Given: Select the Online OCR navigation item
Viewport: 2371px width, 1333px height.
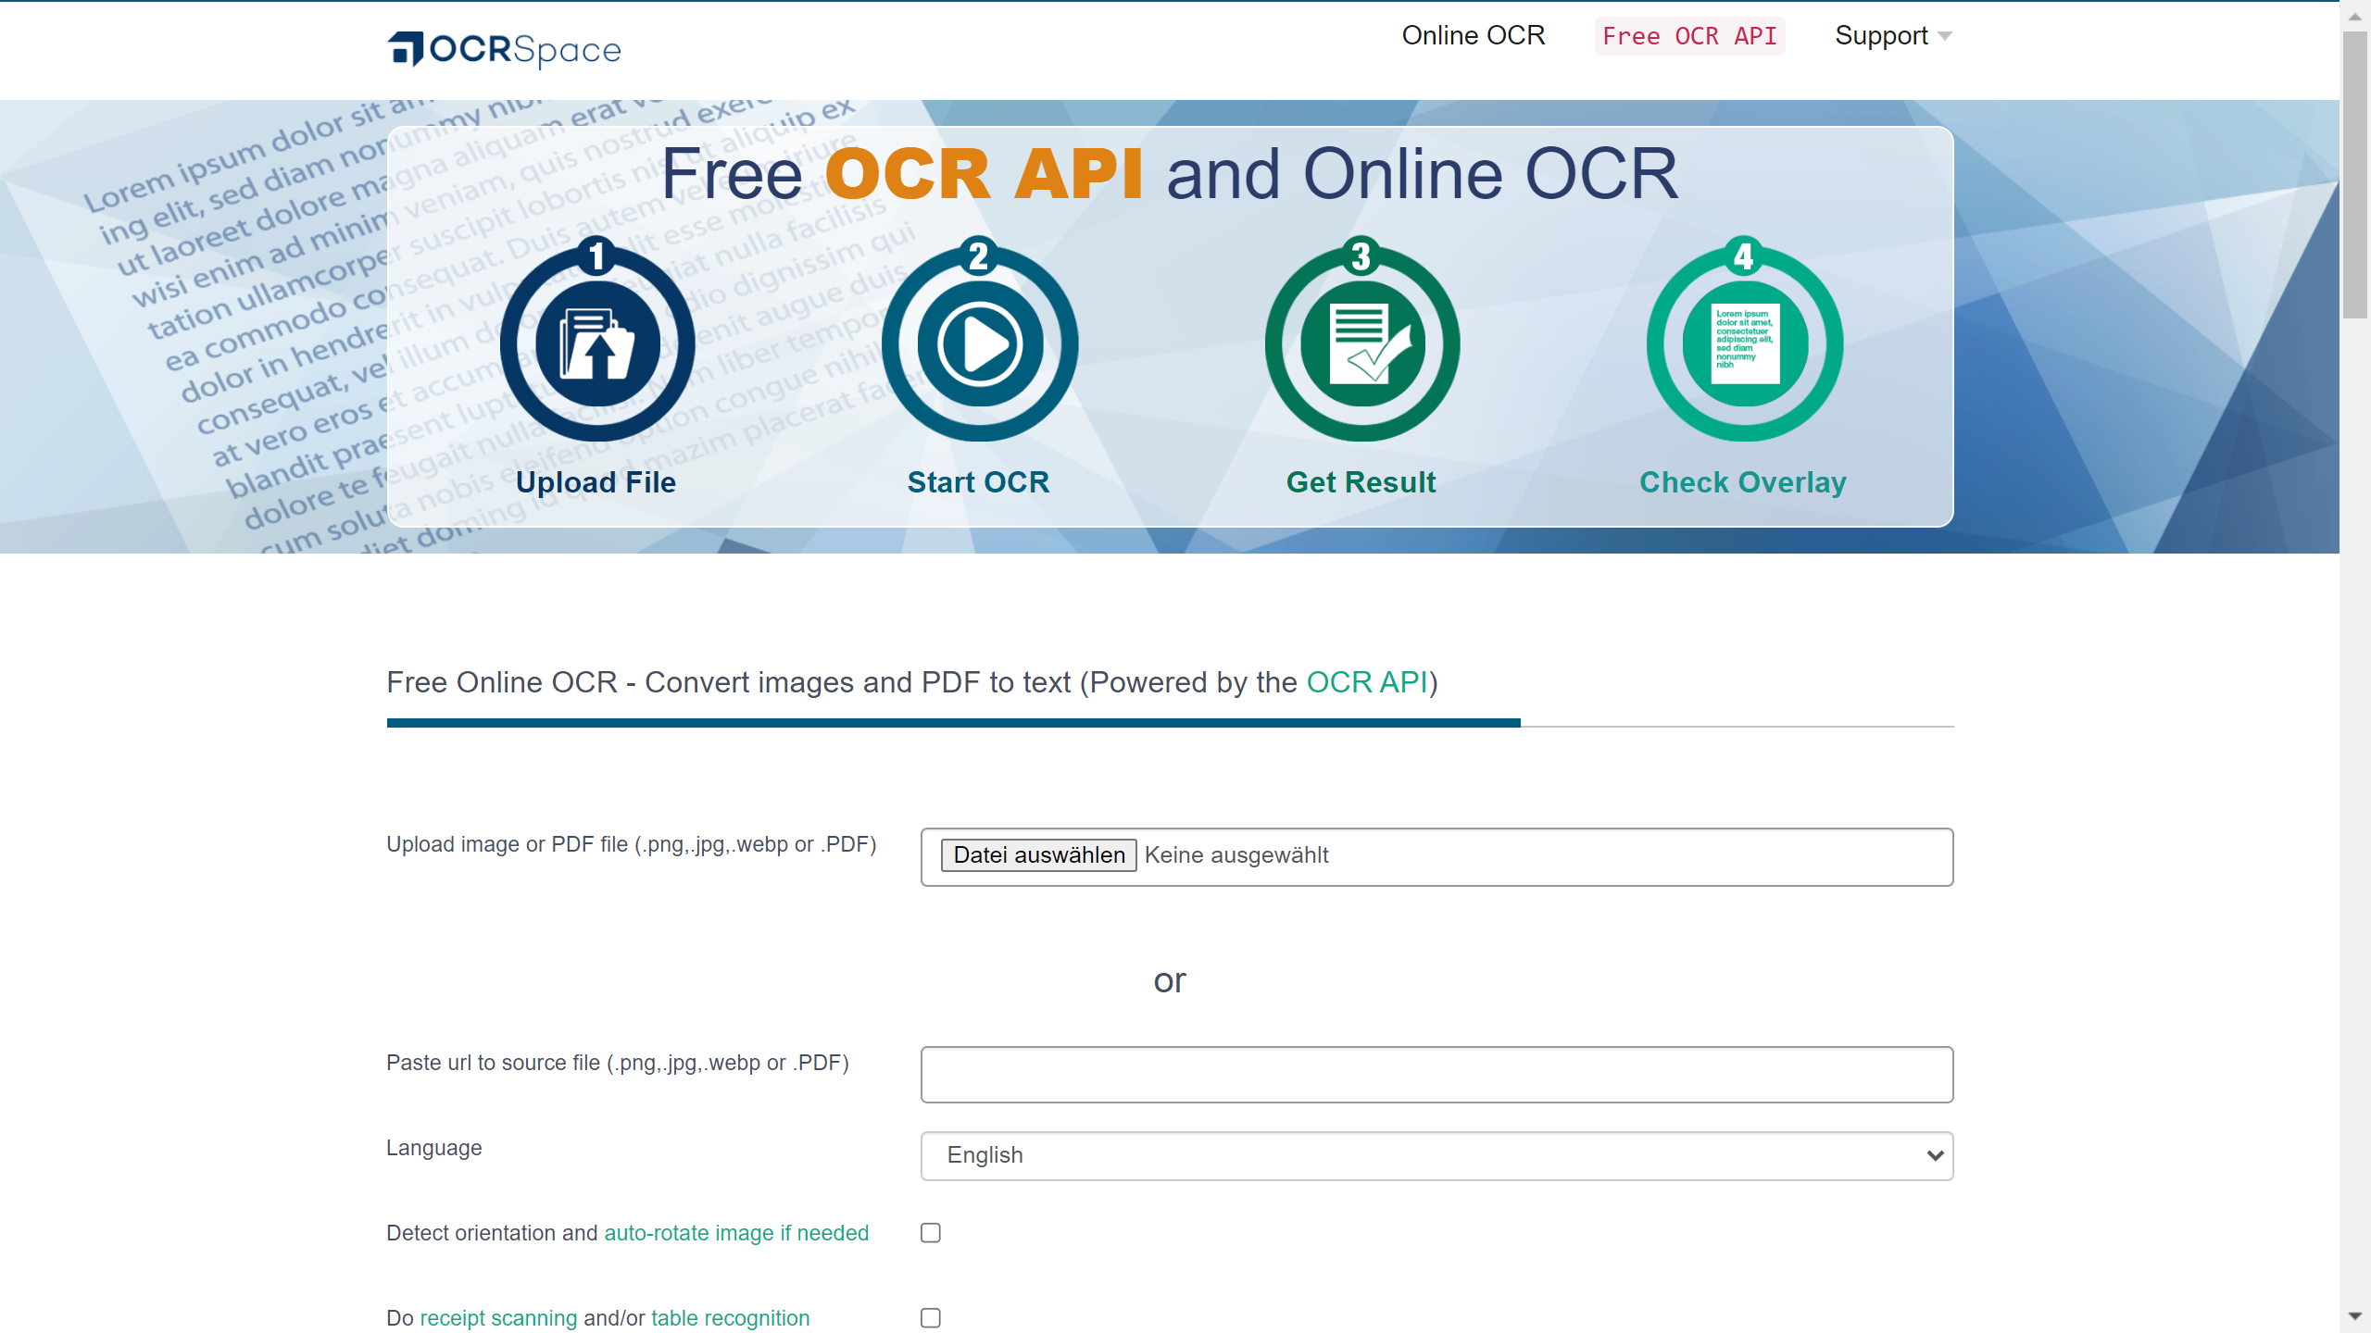Looking at the screenshot, I should [1474, 35].
